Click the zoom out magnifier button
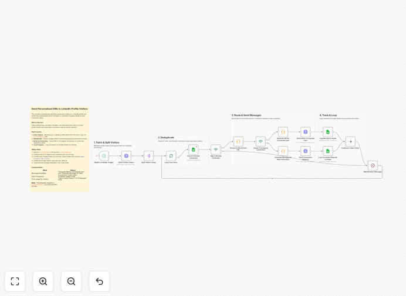Screen dimensions: 406x296 click(71, 281)
